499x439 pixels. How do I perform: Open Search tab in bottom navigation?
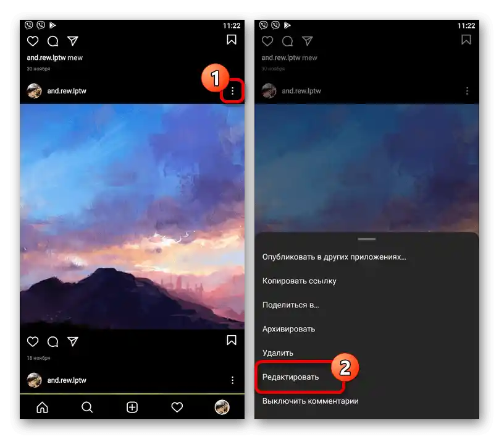(87, 407)
